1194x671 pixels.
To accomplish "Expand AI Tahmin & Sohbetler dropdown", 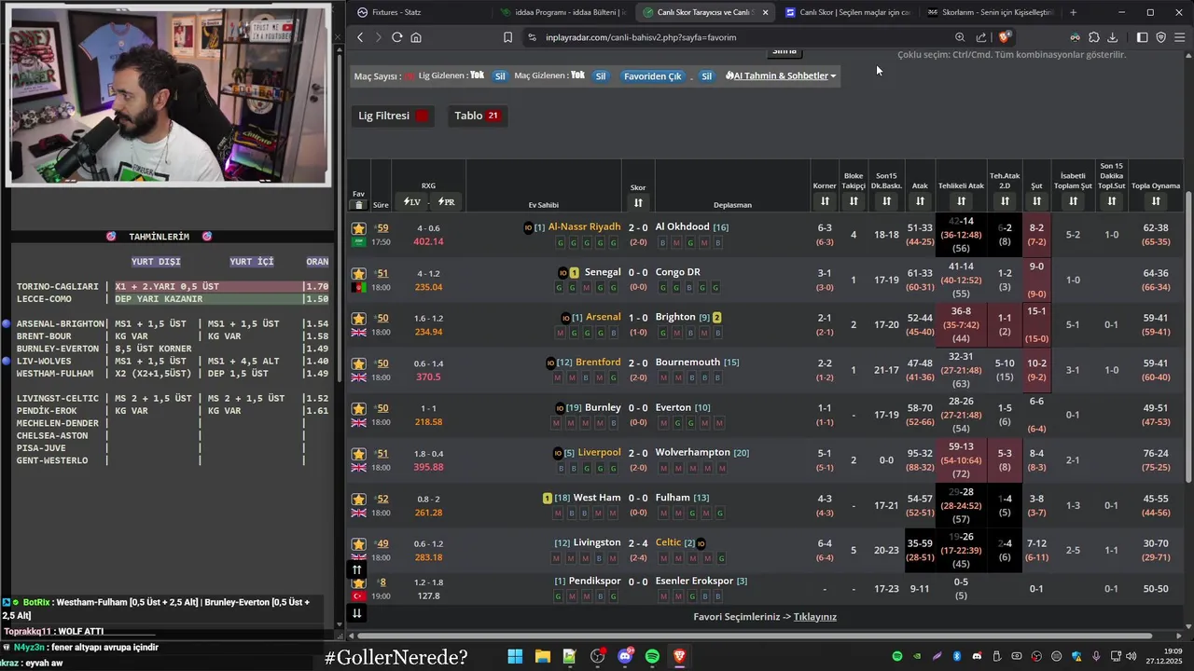I will coord(781,75).
